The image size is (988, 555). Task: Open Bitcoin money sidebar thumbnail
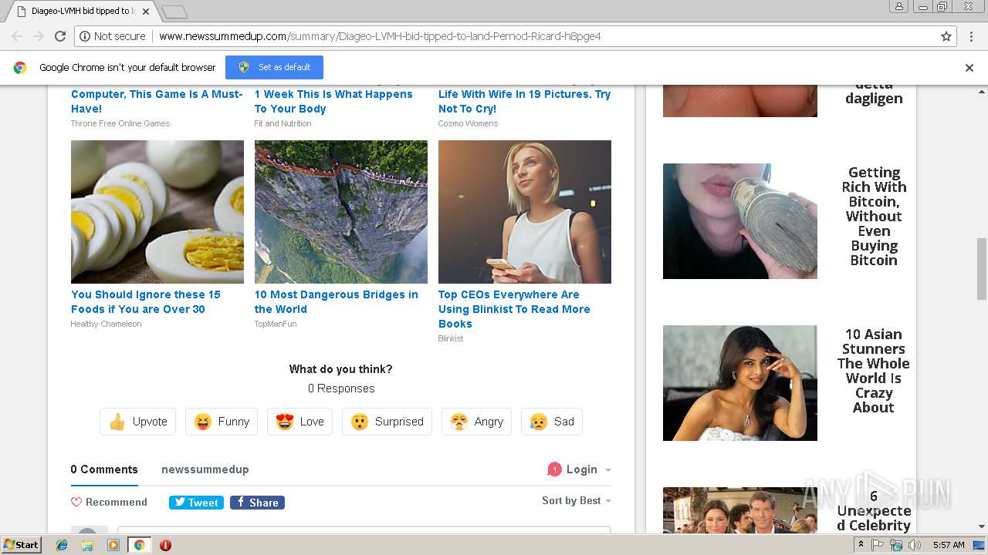coord(740,221)
